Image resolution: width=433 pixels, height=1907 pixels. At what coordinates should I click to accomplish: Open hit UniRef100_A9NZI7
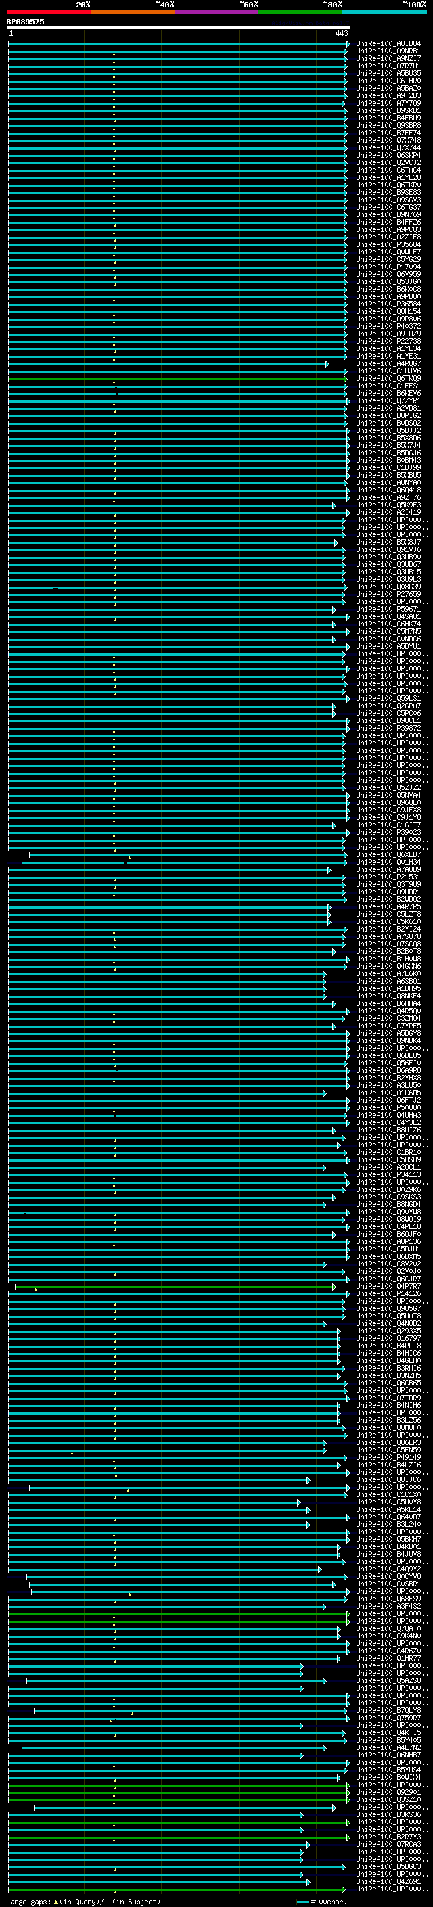[388, 58]
